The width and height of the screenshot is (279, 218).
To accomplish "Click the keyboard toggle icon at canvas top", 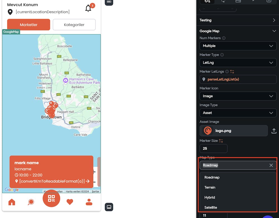I will coord(109,2).
